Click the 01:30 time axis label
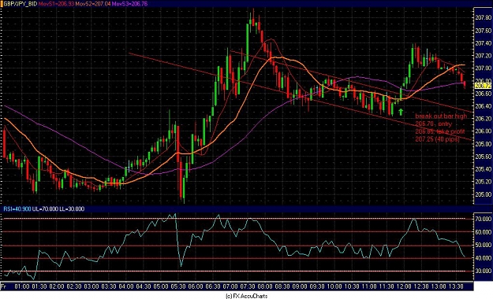Image resolution: width=493 pixels, height=299 pixels. (x=39, y=286)
